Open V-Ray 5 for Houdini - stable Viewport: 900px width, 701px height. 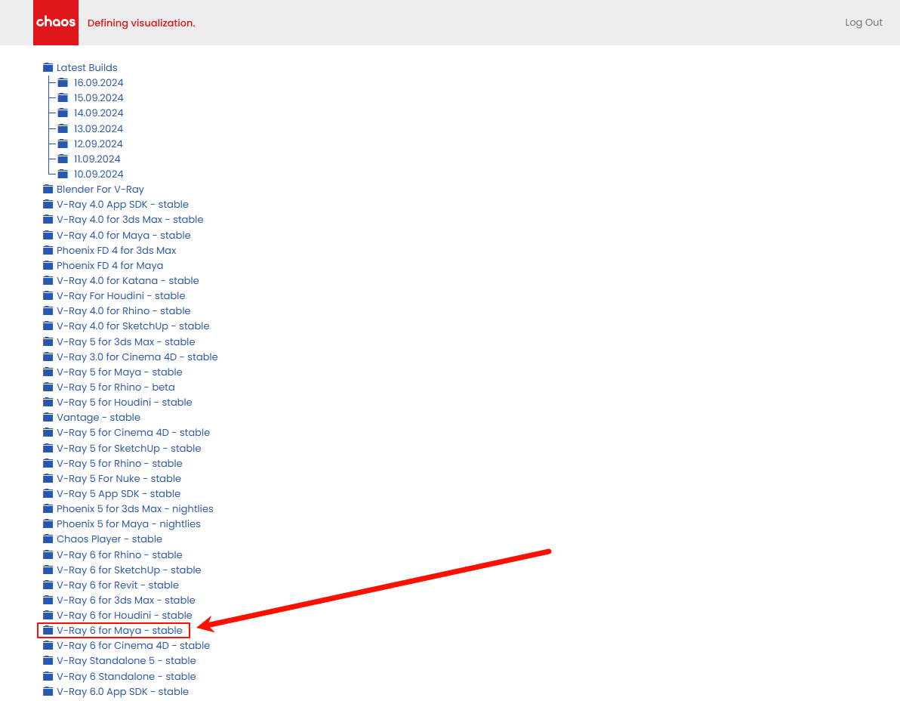(124, 403)
